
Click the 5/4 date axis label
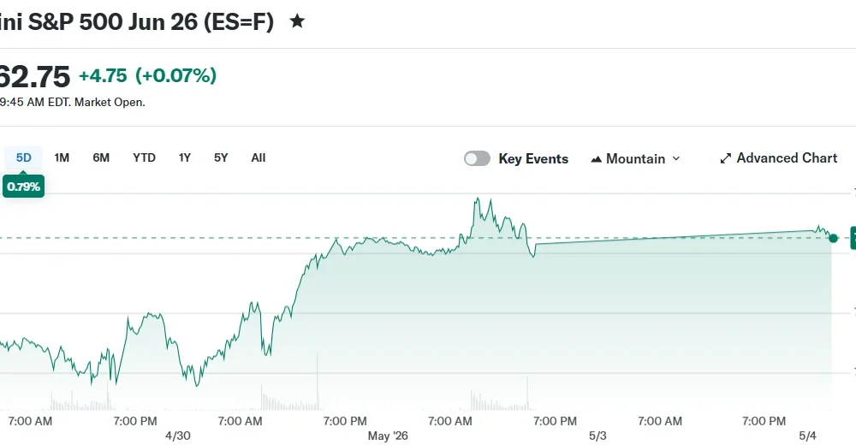807,436
